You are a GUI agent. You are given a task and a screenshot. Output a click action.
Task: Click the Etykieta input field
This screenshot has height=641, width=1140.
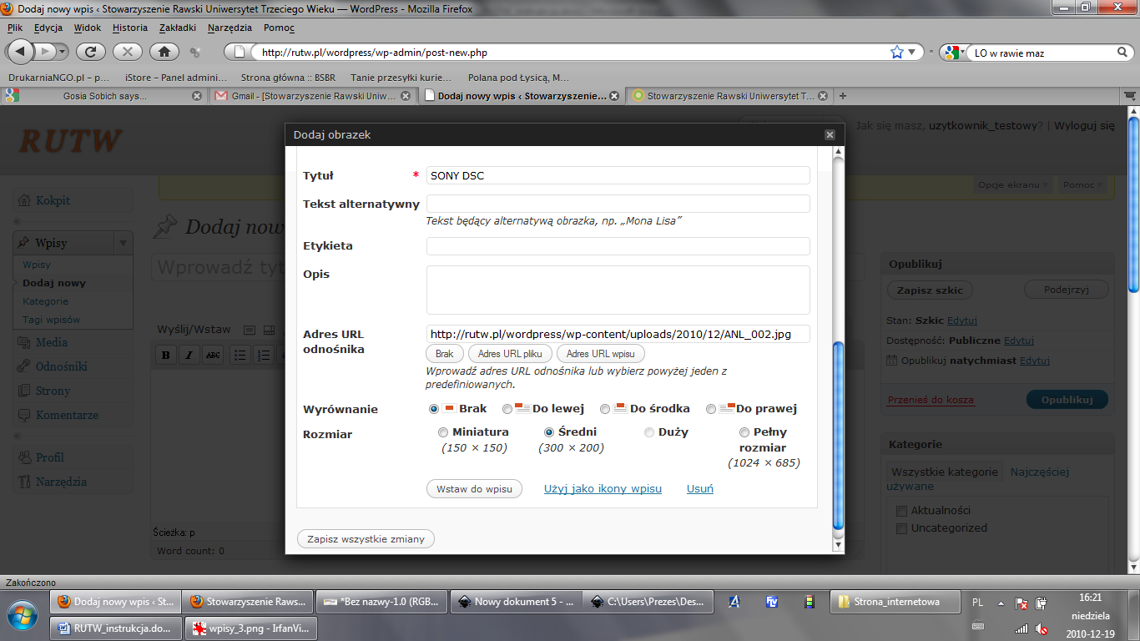coord(618,246)
